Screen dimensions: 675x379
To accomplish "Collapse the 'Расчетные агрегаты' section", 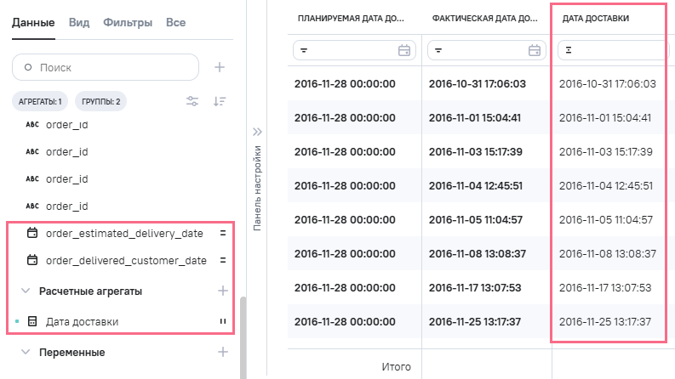I will (26, 291).
